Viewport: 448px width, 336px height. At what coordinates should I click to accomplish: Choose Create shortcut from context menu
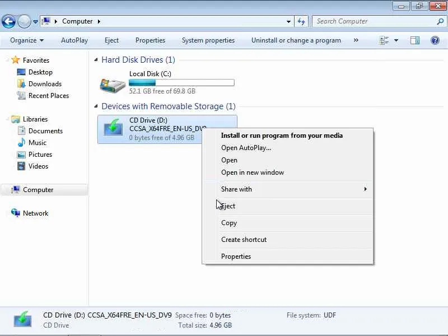tap(244, 240)
